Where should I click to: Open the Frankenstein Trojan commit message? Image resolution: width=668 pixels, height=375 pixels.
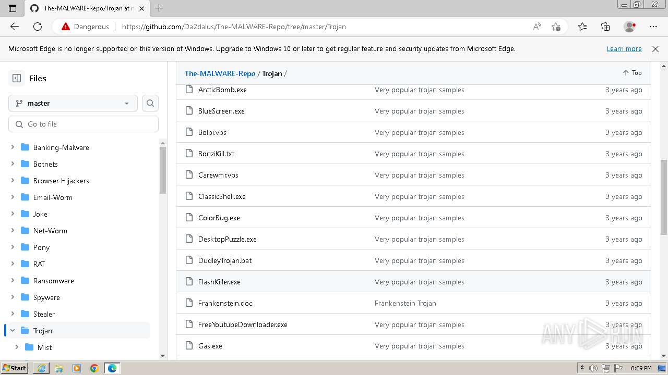click(405, 303)
